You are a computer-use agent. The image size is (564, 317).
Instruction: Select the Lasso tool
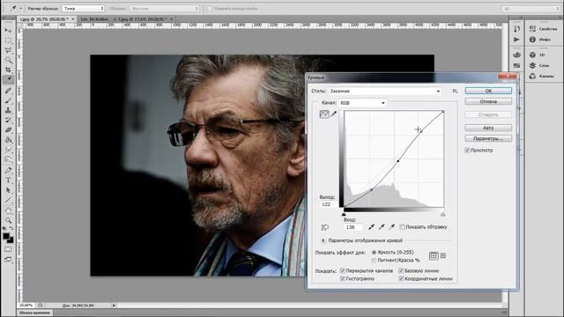click(8, 50)
